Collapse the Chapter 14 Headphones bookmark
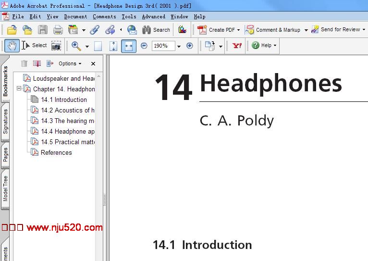This screenshot has width=368, height=261. 19,89
